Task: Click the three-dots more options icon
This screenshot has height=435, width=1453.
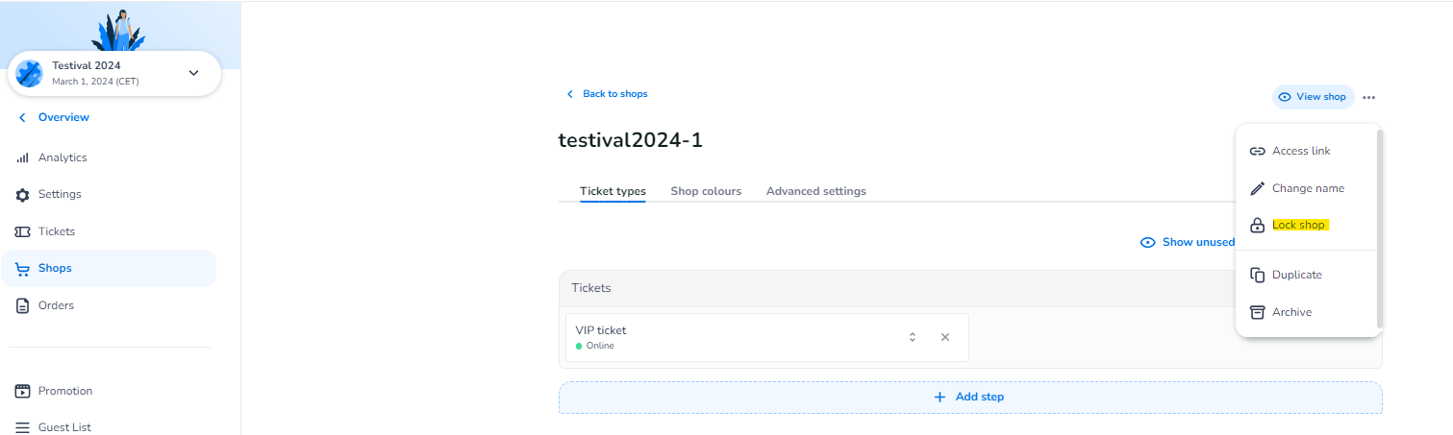Action: [1368, 97]
